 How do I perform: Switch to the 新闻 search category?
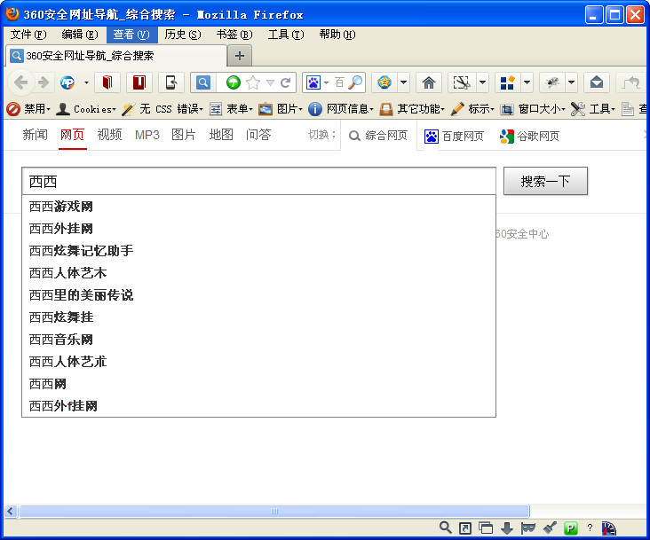point(35,135)
